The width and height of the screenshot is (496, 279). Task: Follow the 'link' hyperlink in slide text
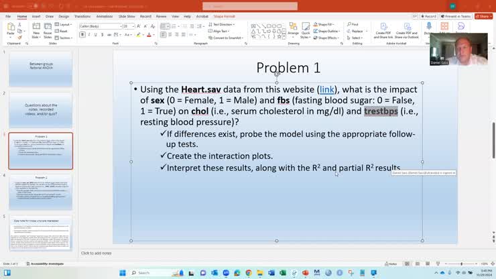coord(326,89)
